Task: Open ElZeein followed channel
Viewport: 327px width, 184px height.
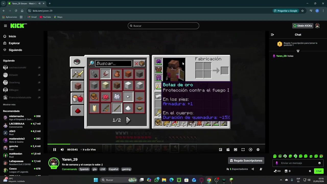Action: pyautogui.click(x=22, y=75)
